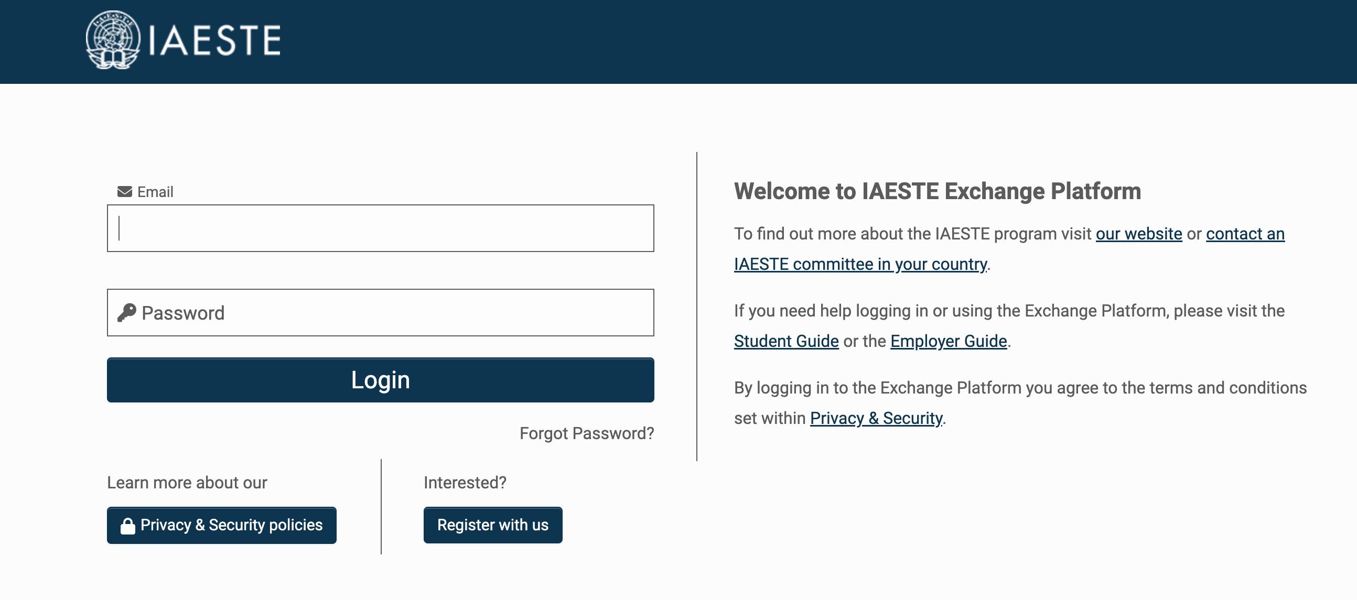Viewport: 1357px width, 600px height.
Task: Click the IAESTE globe logo emblem
Action: pyautogui.click(x=113, y=40)
